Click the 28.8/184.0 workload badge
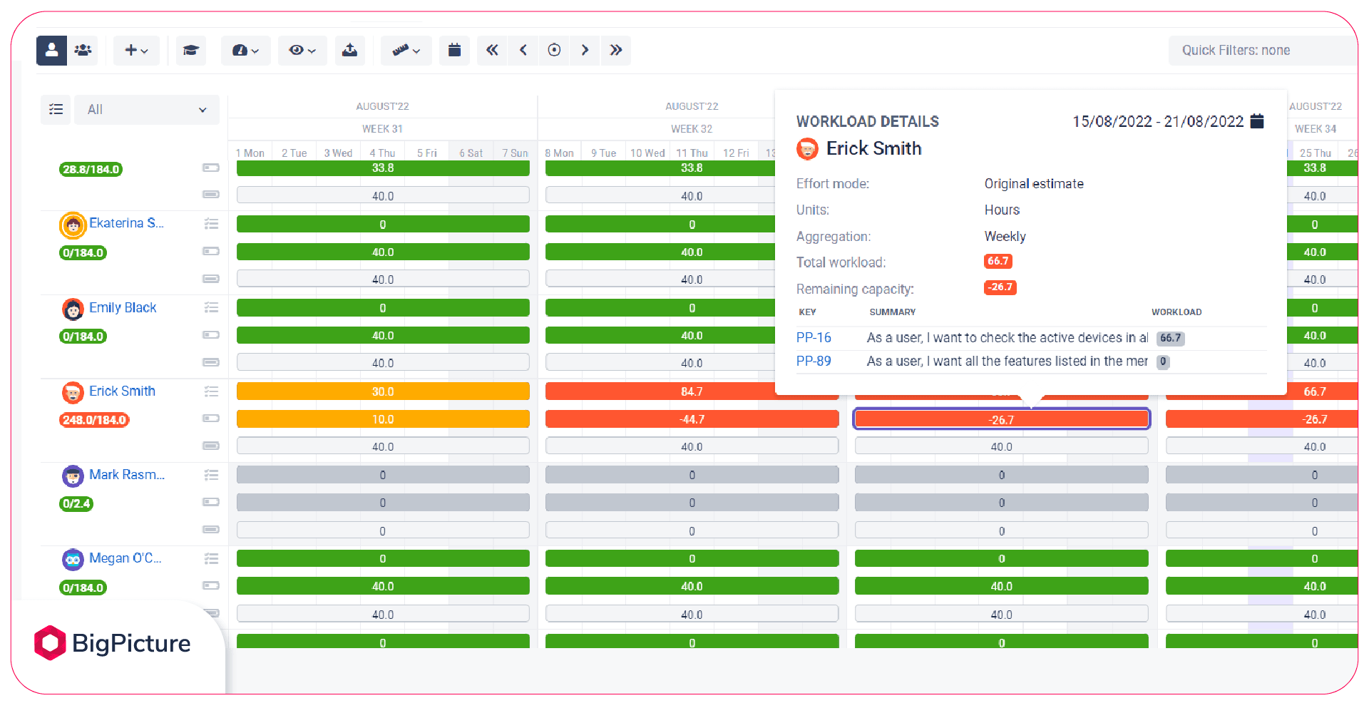The height and width of the screenshot is (713, 1369). [x=91, y=170]
